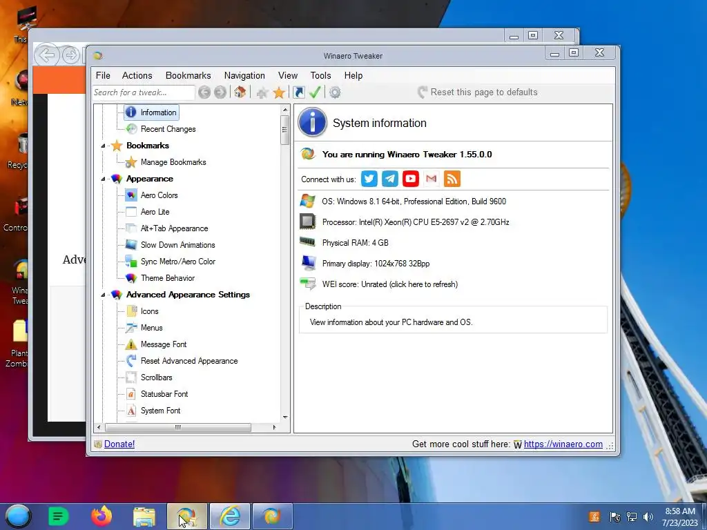Click the Aero Colors icon in tree
The image size is (707, 530).
[x=131, y=195]
